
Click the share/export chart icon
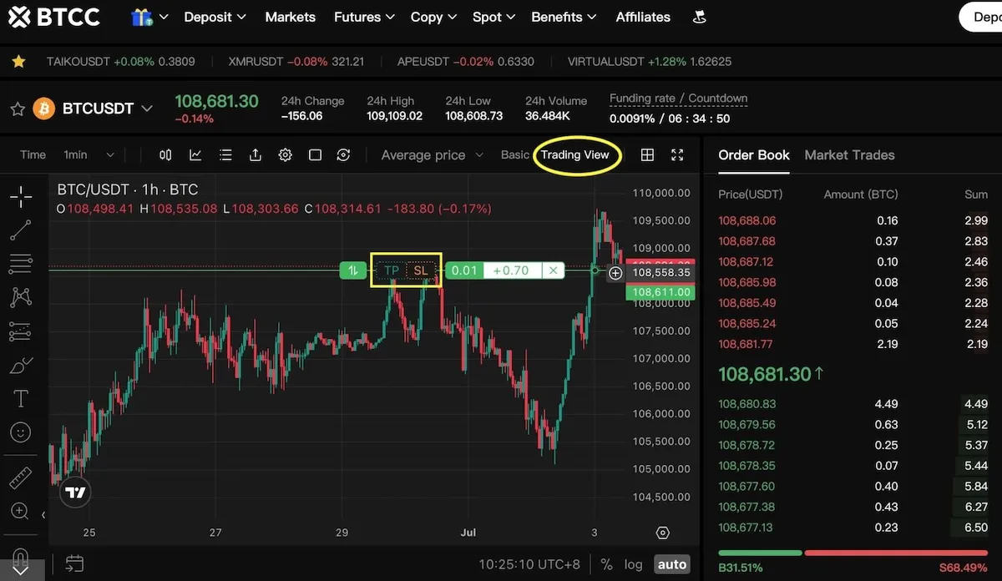pos(256,154)
